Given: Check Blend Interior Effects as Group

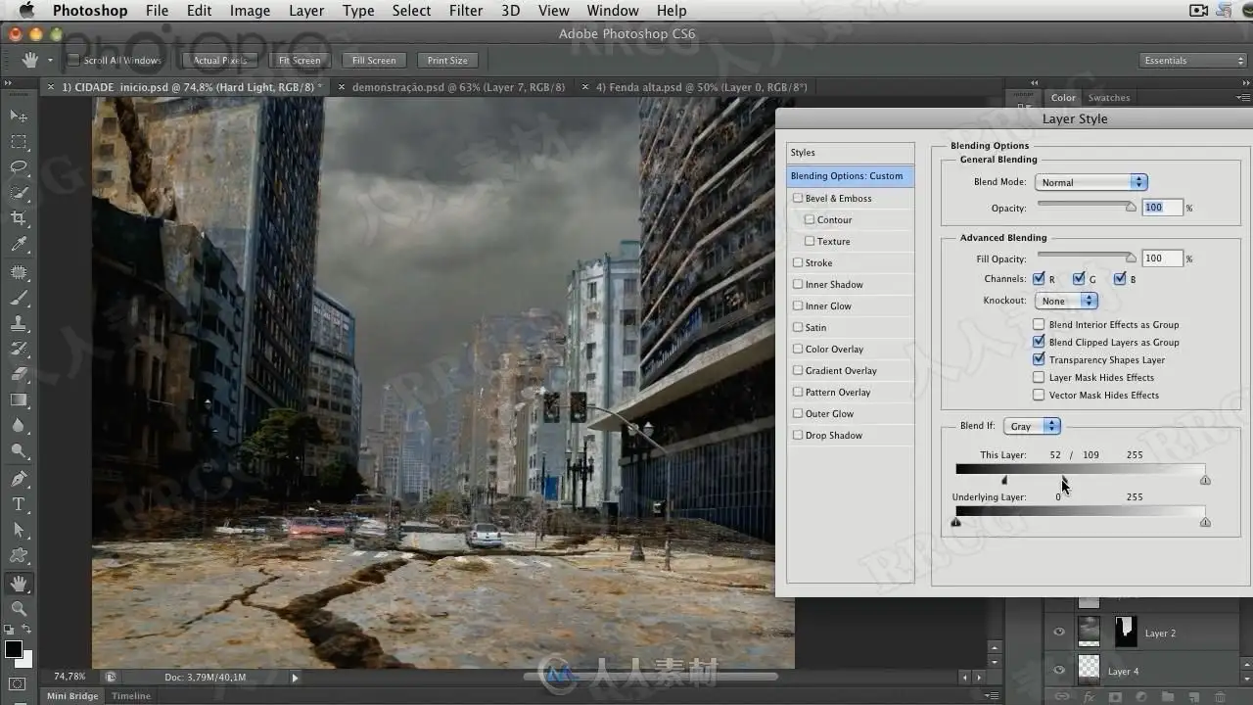Looking at the screenshot, I should click(1039, 324).
